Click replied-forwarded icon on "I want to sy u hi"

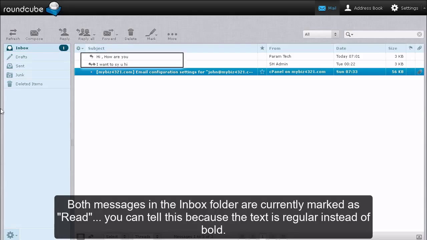[x=92, y=64]
